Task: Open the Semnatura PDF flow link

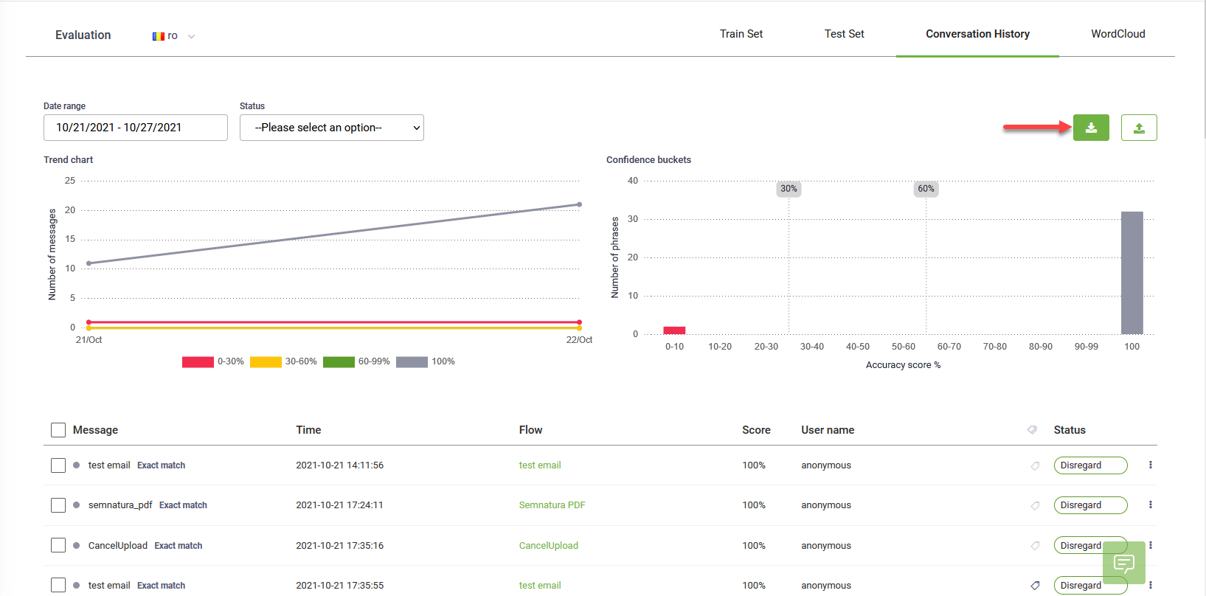Action: click(552, 505)
